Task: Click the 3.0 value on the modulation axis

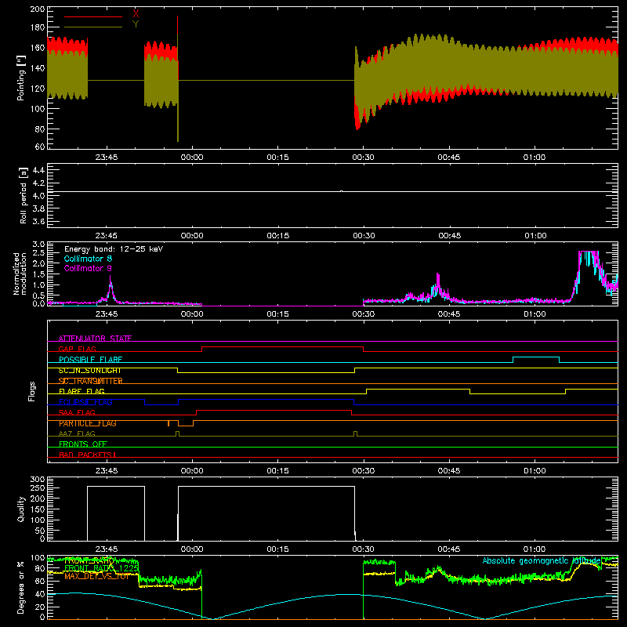Action: (x=38, y=245)
